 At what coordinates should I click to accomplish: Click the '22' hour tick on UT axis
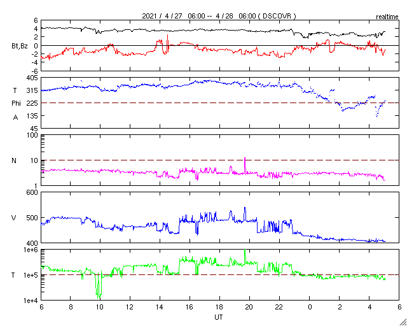[279, 308]
